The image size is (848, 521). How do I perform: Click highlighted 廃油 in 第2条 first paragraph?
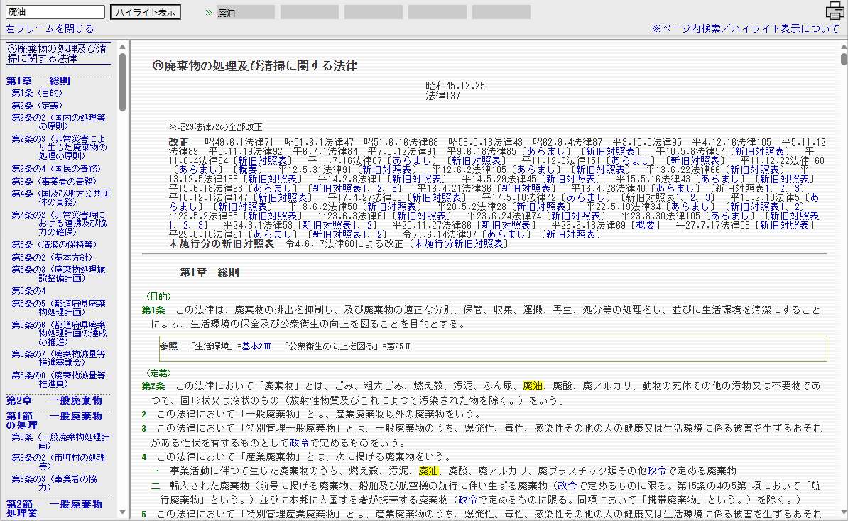point(533,386)
